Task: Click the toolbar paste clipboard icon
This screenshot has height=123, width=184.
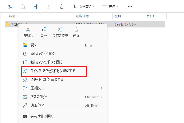Action: click(x=23, y=6)
